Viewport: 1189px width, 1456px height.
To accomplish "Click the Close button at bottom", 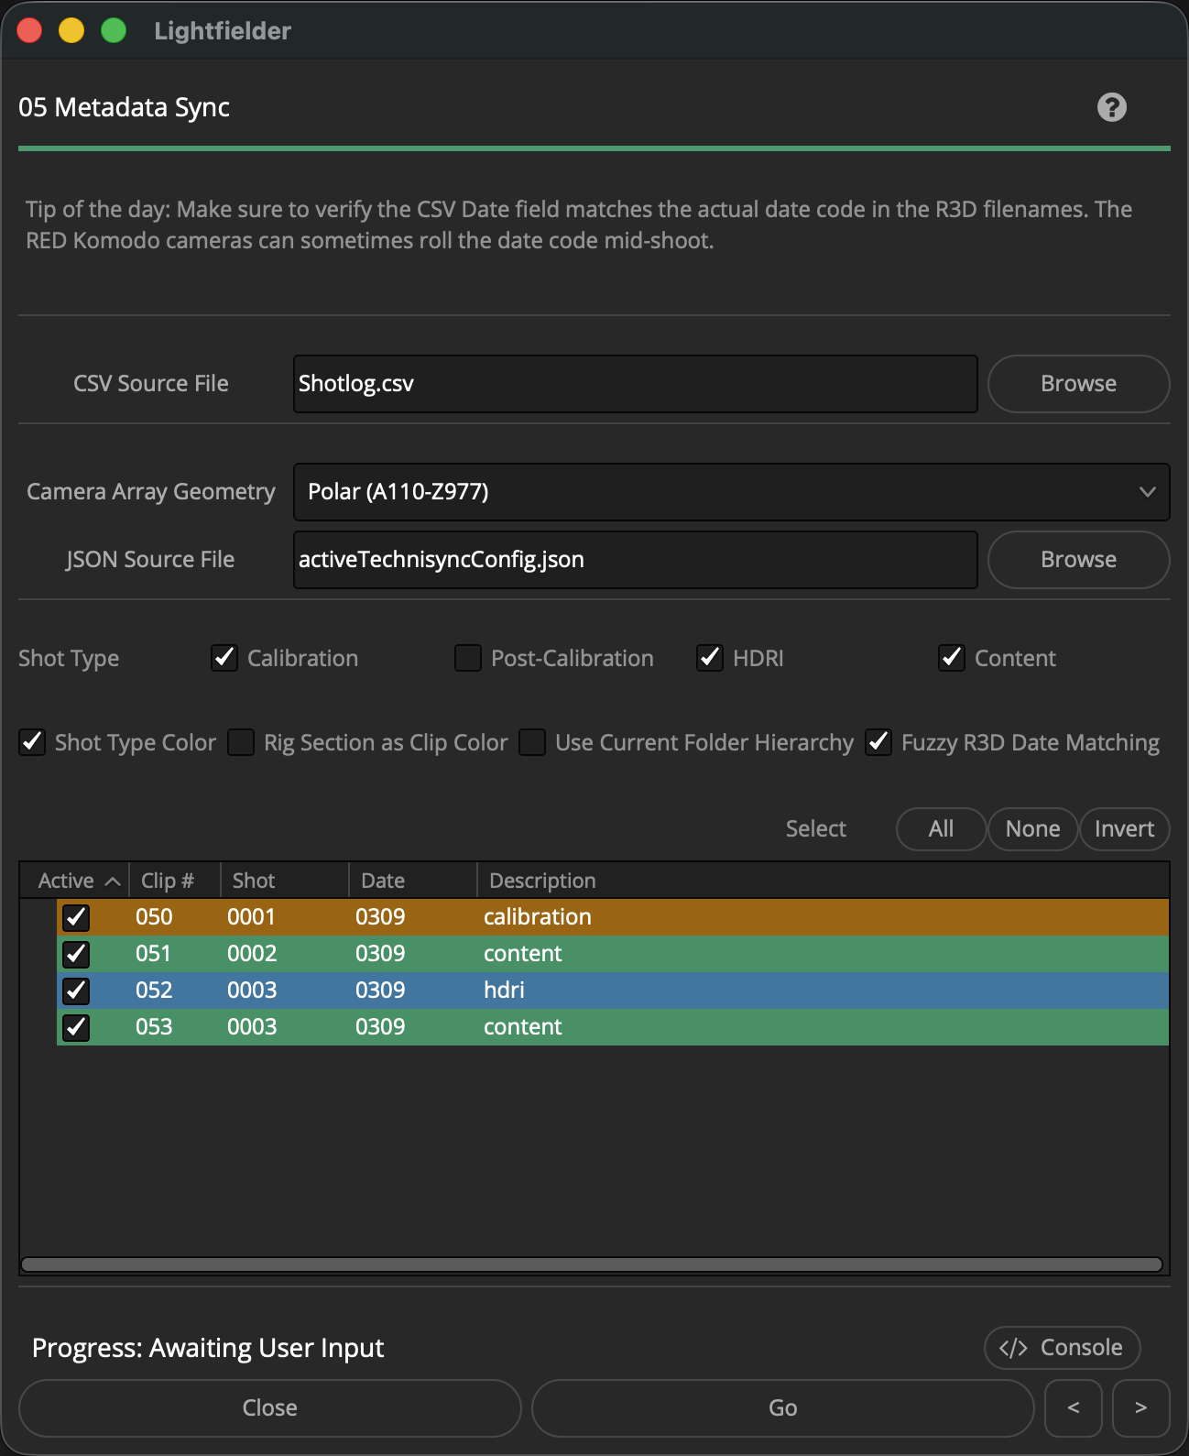I will coord(269,1408).
